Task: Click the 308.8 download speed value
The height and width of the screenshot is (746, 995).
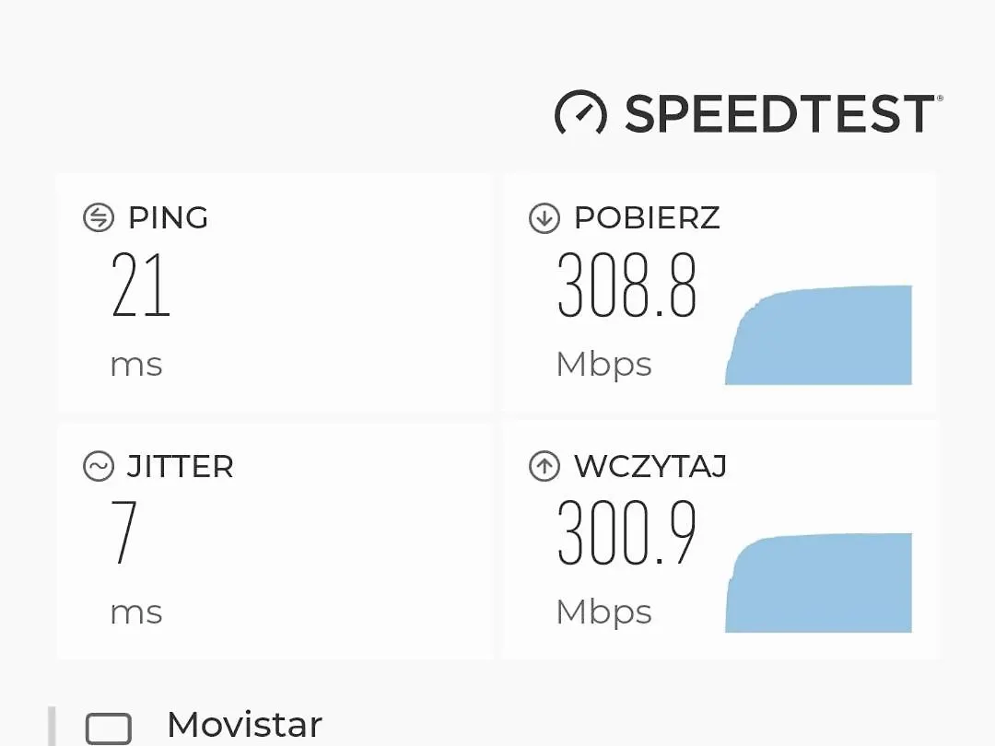Action: 627,285
